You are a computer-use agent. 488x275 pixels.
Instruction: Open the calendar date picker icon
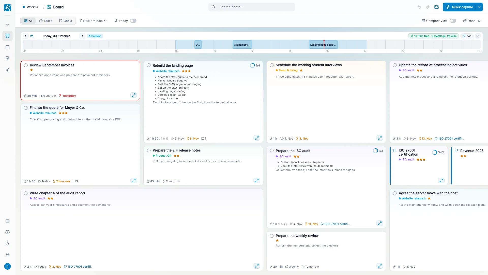click(x=32, y=36)
